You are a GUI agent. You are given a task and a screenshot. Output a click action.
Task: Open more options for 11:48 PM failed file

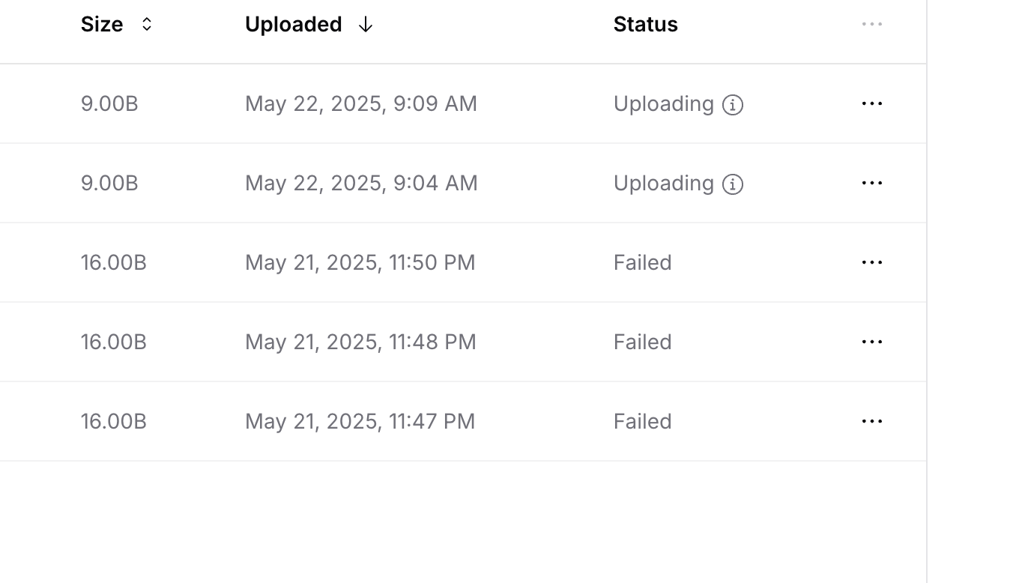[x=871, y=342]
